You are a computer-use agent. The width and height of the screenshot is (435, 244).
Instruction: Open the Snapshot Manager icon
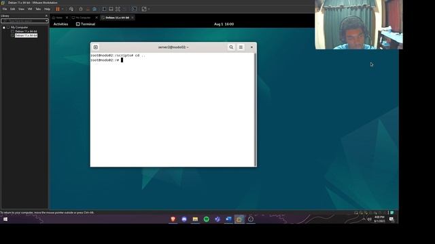[x=94, y=9]
